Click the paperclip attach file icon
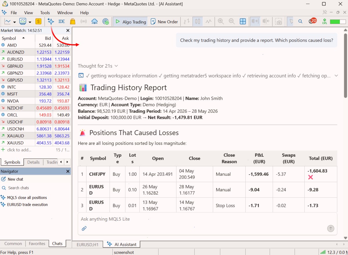 84,229
